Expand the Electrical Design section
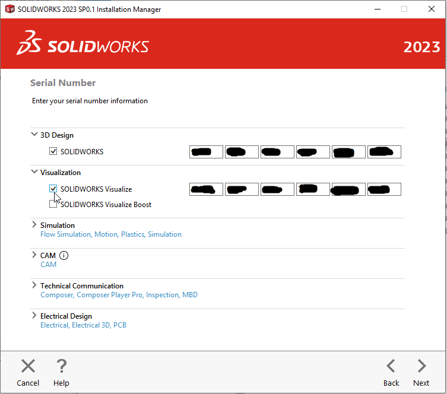Image resolution: width=447 pixels, height=394 pixels. click(x=34, y=316)
